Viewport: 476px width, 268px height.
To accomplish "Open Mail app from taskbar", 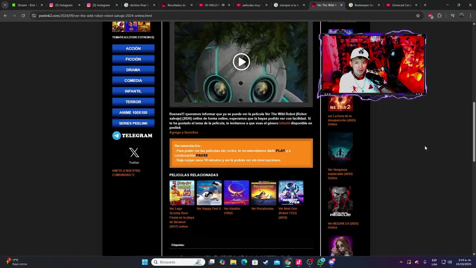I will click(277, 262).
